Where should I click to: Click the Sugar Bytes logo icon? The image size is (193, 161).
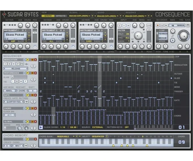(4, 15)
